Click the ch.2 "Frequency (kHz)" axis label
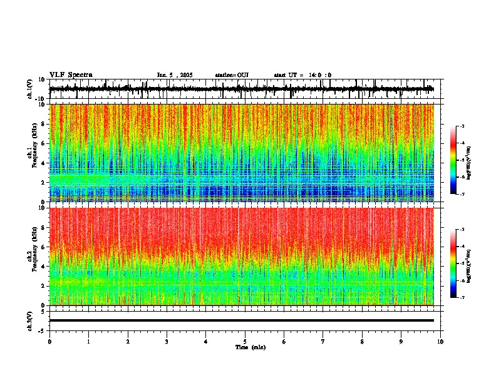496x383 pixels. (34, 249)
